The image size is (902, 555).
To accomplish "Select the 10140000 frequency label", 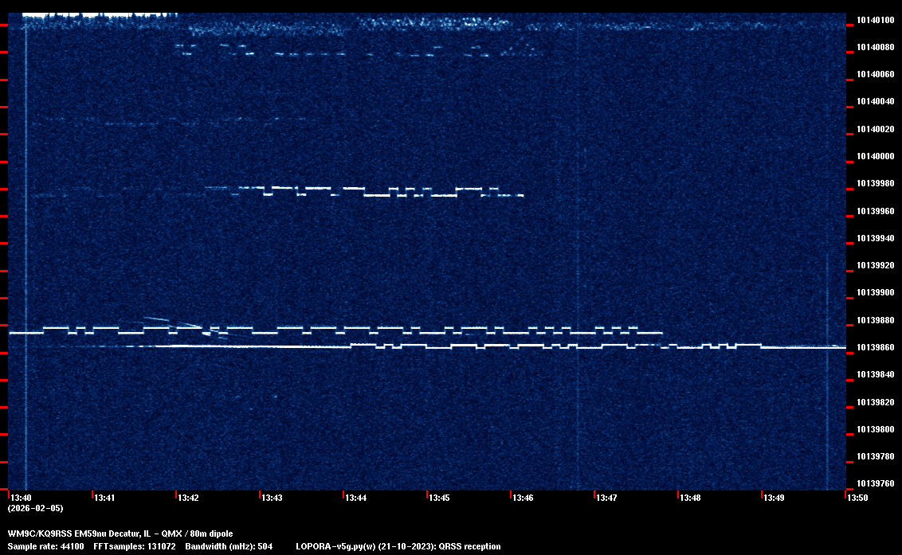I will tap(875, 156).
